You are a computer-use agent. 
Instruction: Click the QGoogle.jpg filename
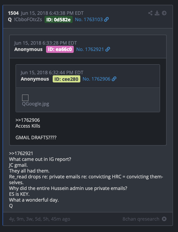click(x=36, y=104)
